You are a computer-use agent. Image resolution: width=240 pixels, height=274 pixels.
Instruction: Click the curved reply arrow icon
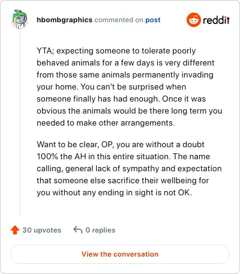click(78, 230)
